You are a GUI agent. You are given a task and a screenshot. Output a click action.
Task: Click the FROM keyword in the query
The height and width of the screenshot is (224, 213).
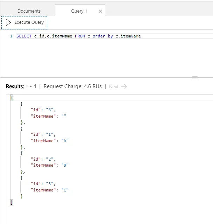[x=80, y=36]
